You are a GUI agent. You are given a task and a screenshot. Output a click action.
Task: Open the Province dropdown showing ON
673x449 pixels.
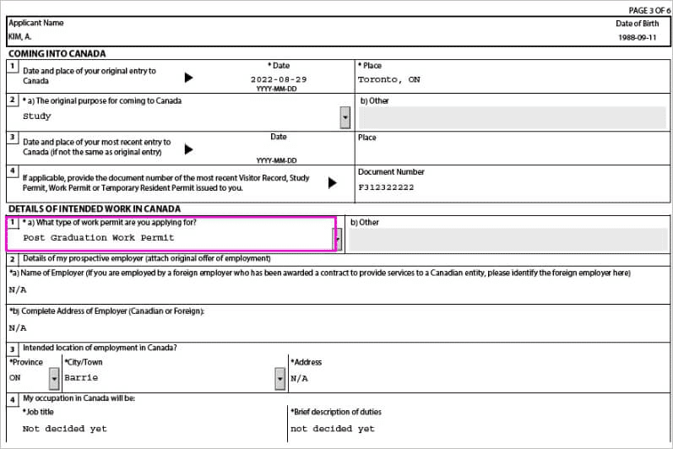[x=54, y=379]
